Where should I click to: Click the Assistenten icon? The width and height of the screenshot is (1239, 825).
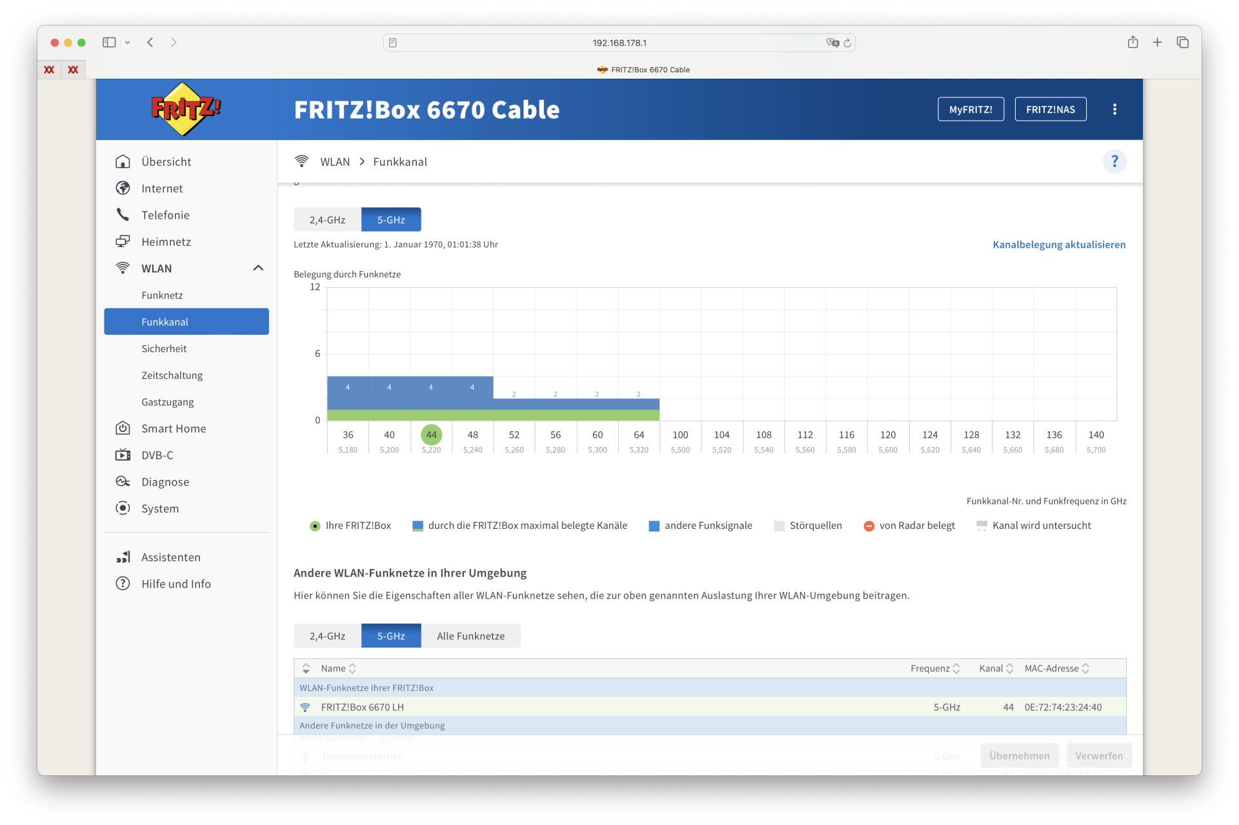click(x=123, y=557)
